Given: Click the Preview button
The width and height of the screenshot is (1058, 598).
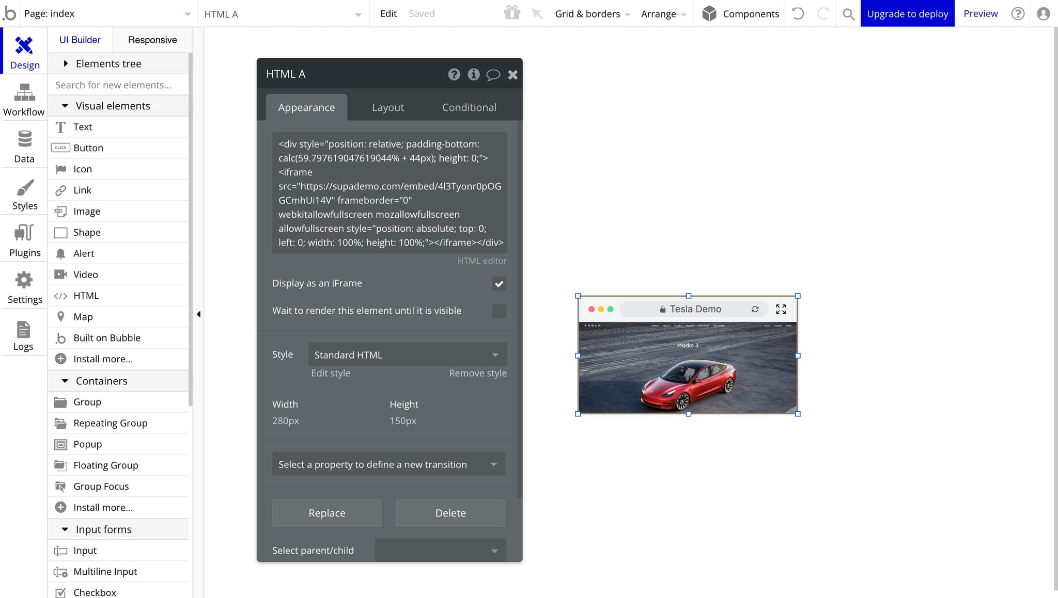Looking at the screenshot, I should (980, 13).
